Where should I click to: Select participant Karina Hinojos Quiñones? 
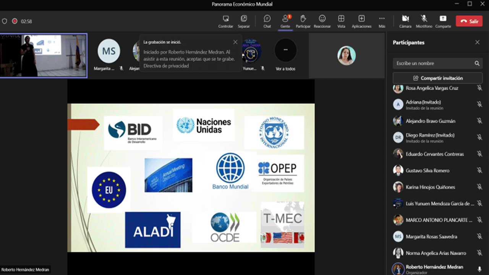click(x=438, y=187)
